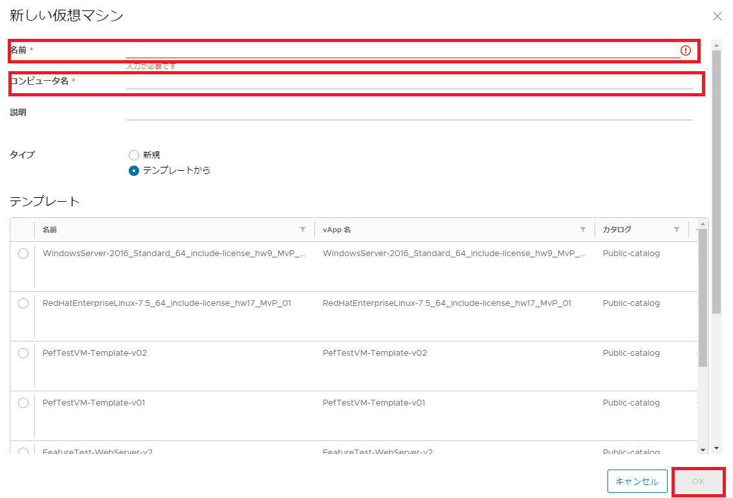The image size is (733, 498).
Task: Select WindowsServer-2016 template radio button
Action: tap(23, 254)
